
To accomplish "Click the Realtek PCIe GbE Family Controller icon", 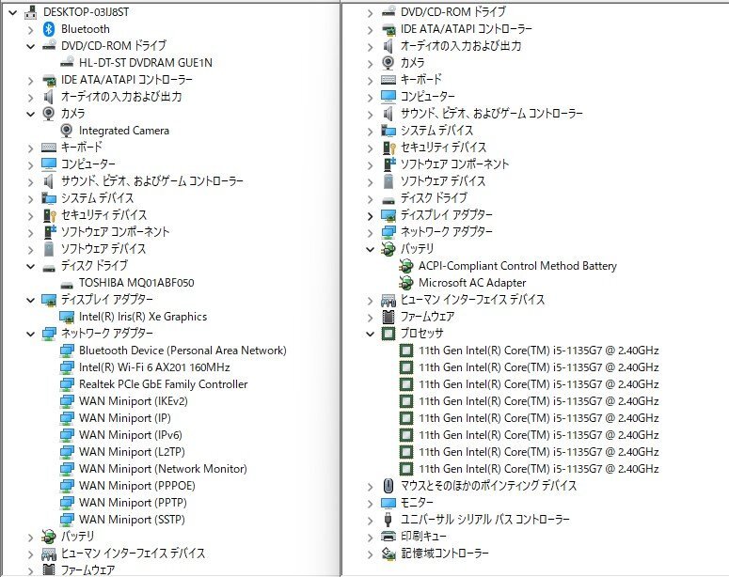I will (67, 384).
